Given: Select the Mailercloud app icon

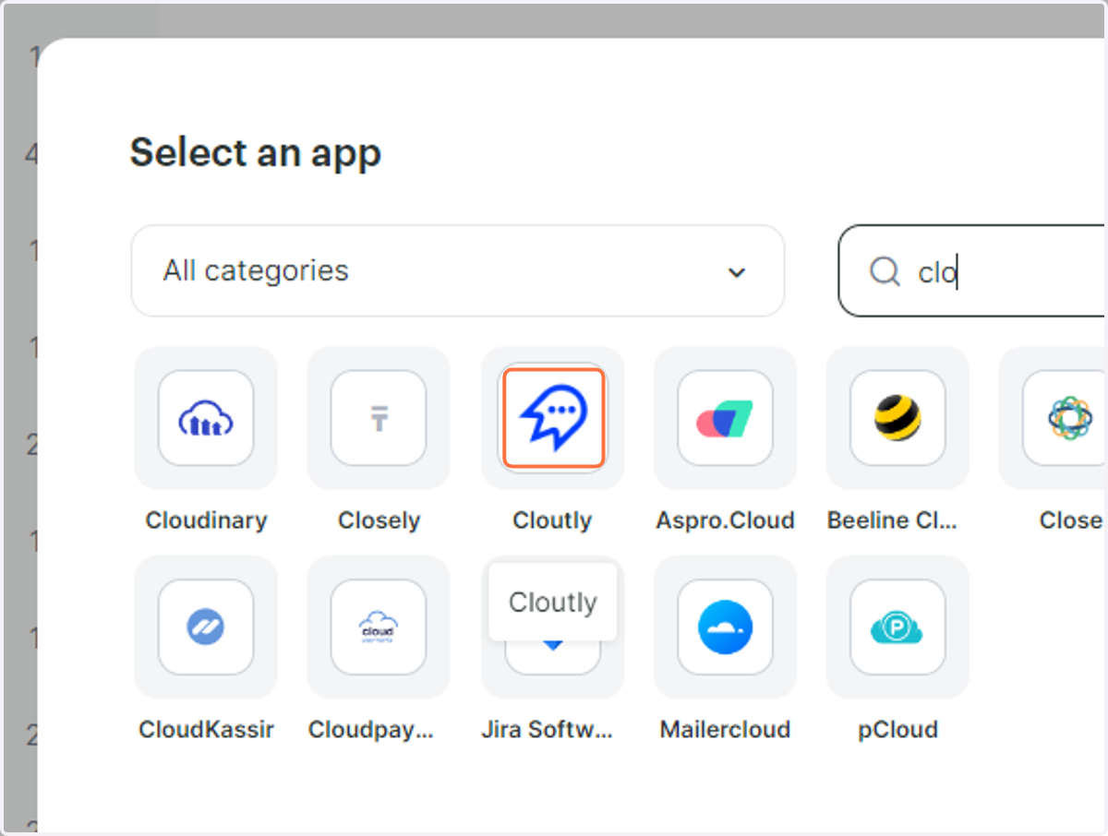Looking at the screenshot, I should tap(725, 627).
